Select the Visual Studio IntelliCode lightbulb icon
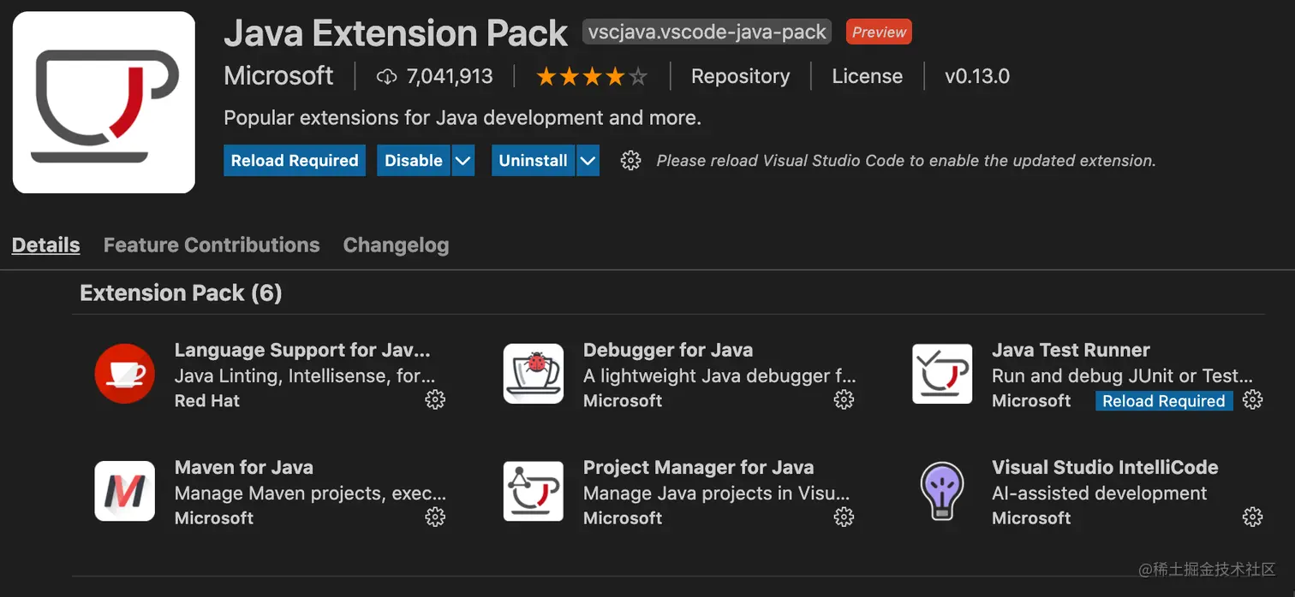Viewport: 1295px width, 597px height. (x=942, y=492)
